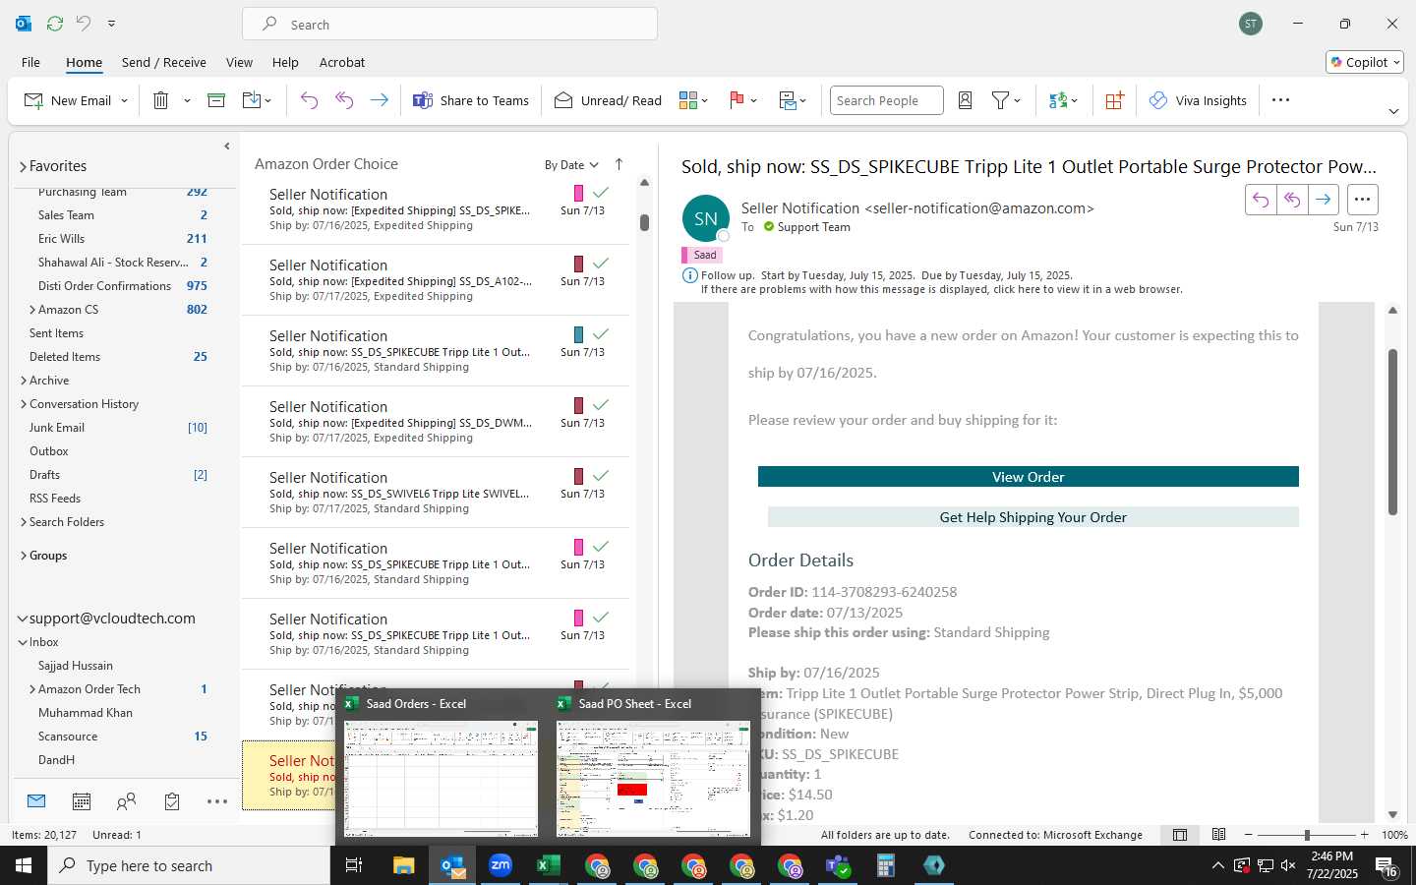Click the Delete trash can icon in the ribbon
Viewport: 1416px width, 885px height.
(x=161, y=100)
